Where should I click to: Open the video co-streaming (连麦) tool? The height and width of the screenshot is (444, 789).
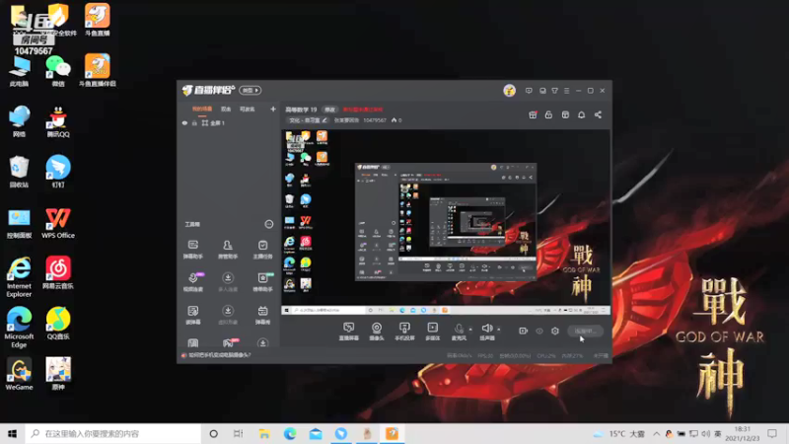coord(192,282)
